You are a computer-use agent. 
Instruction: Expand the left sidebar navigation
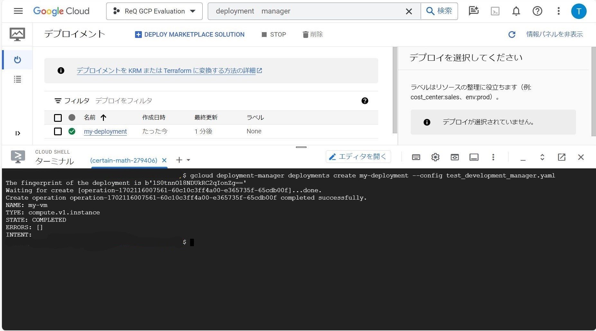coord(18,133)
